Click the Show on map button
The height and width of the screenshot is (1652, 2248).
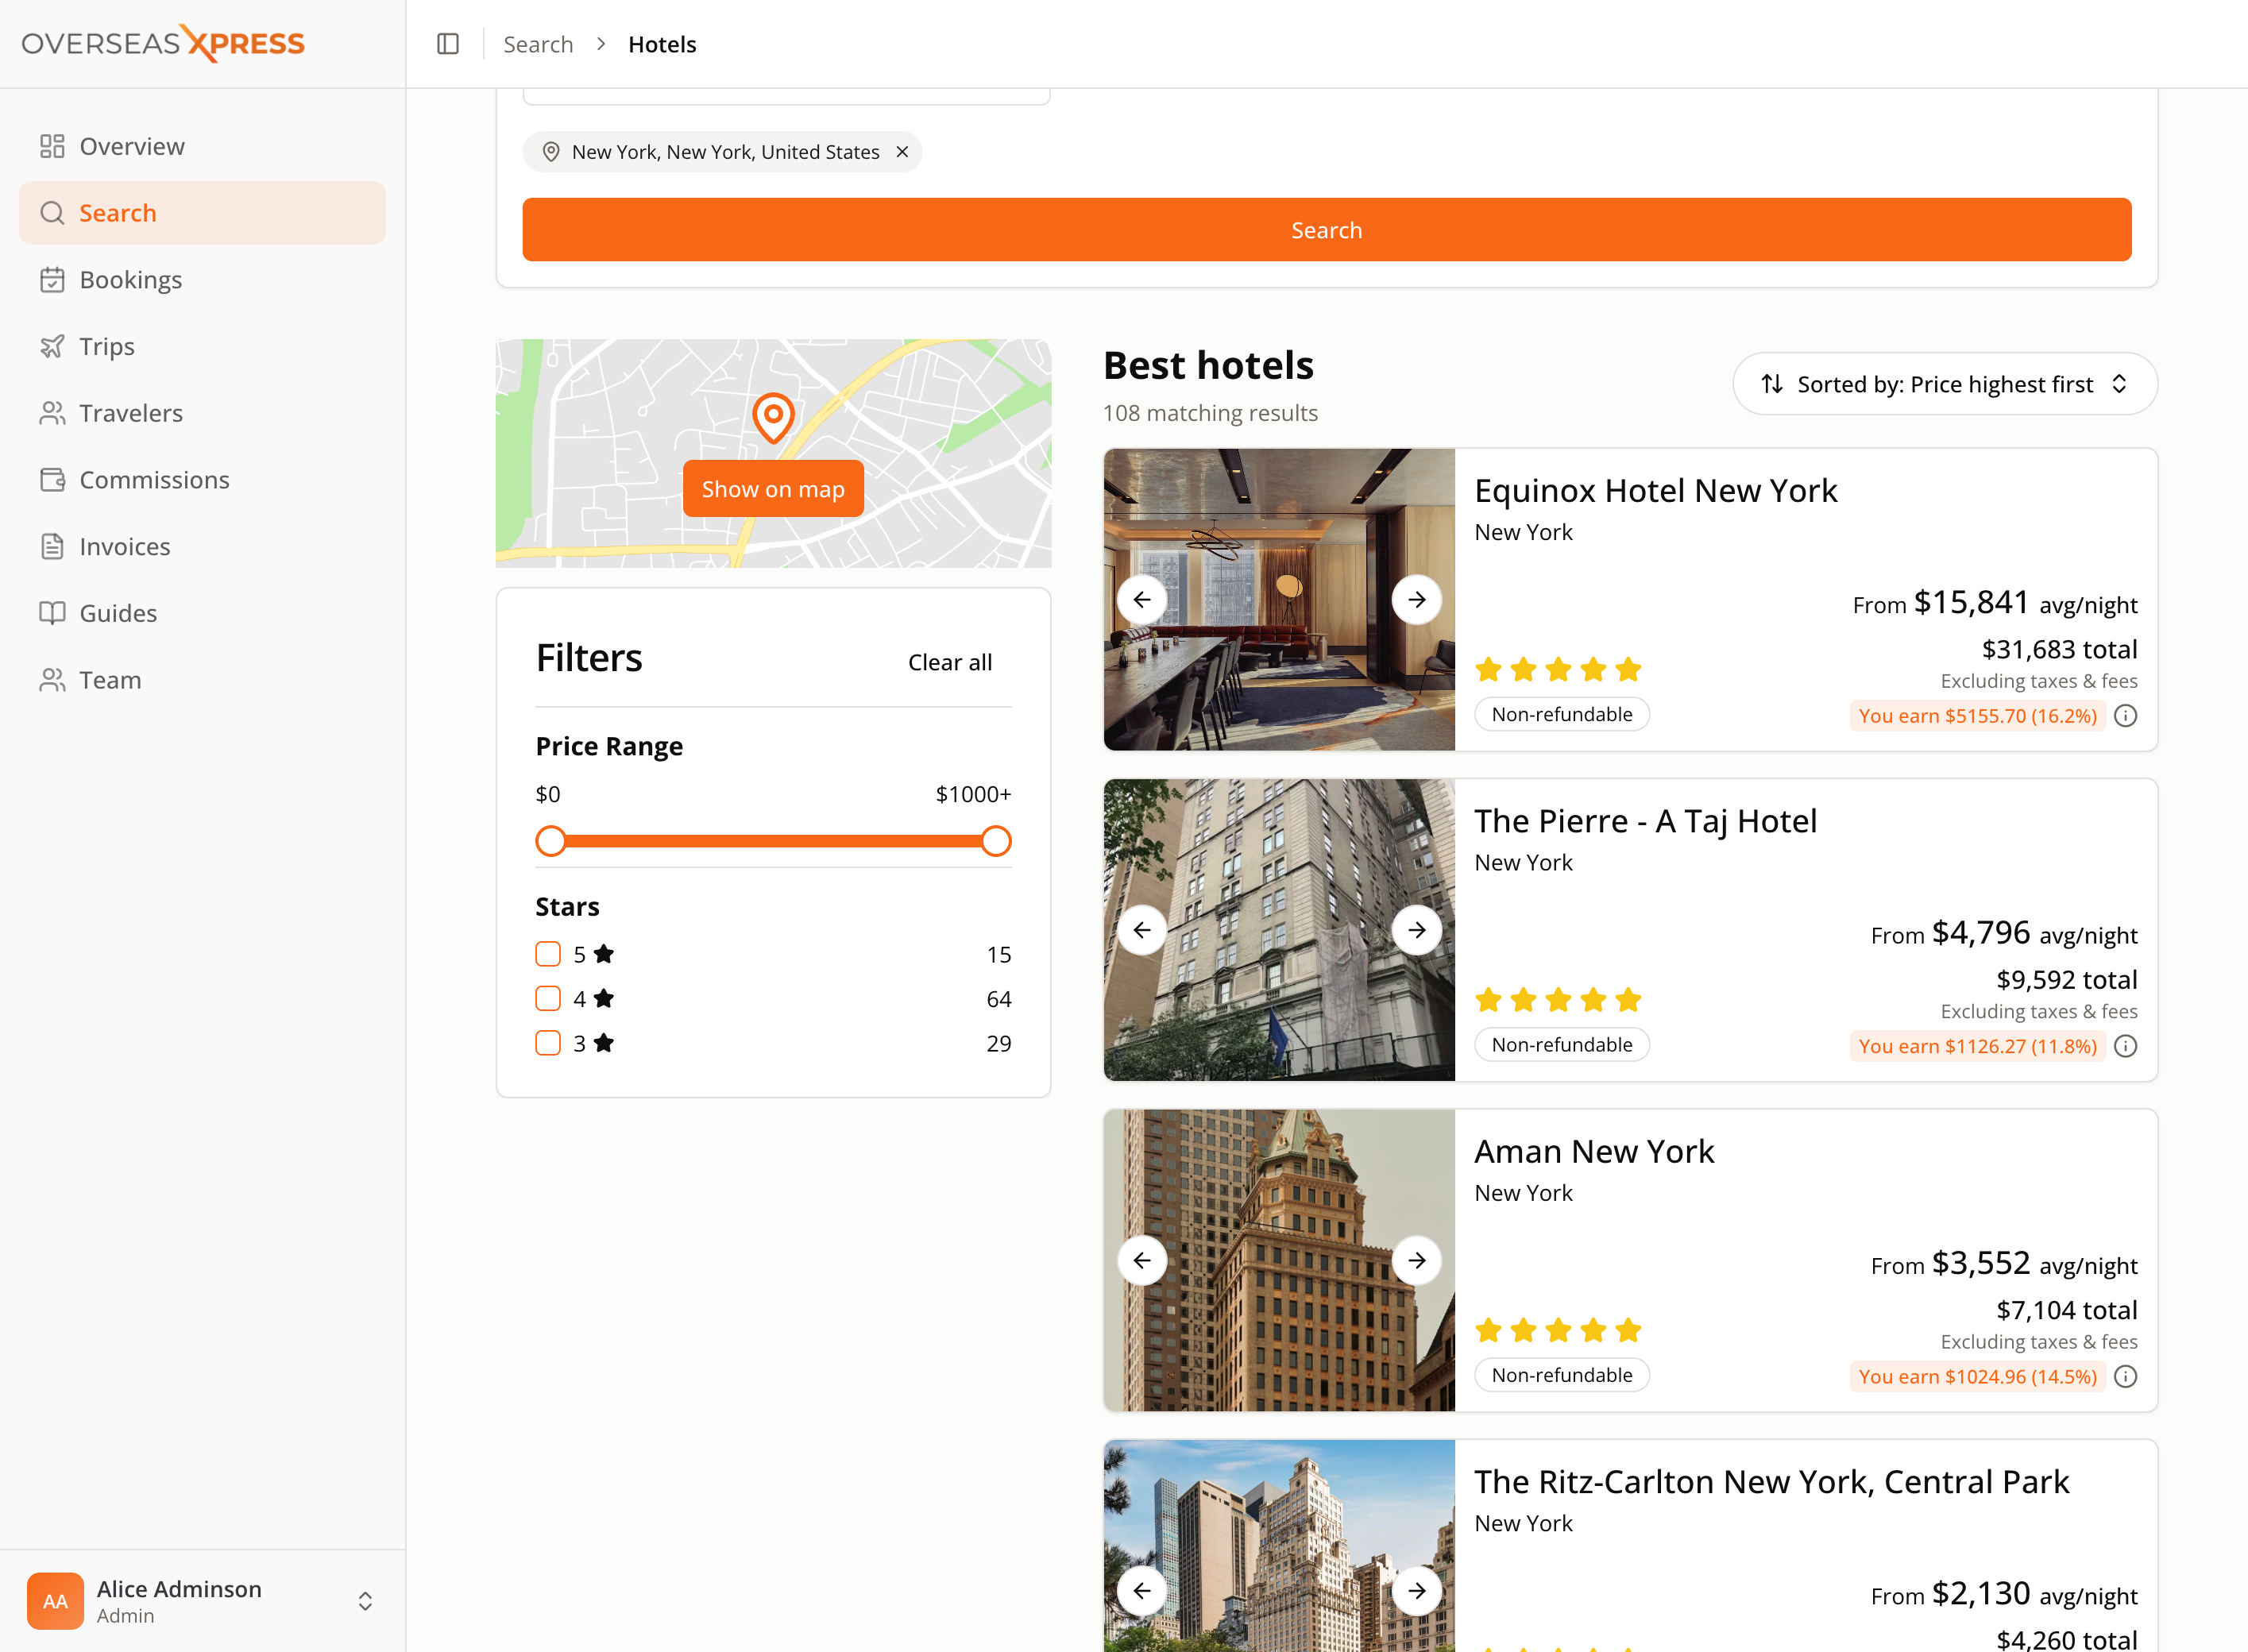coord(773,489)
